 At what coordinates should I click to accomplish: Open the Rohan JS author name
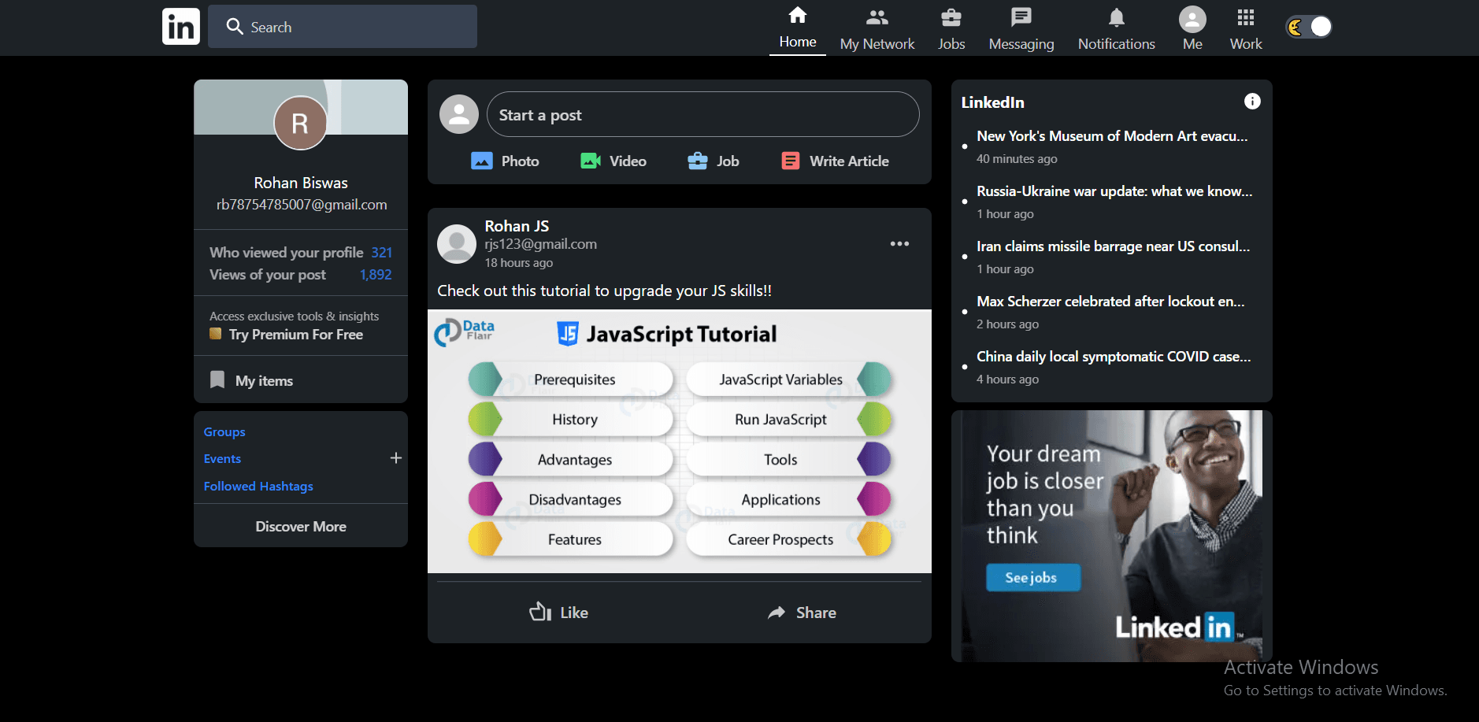click(x=517, y=226)
